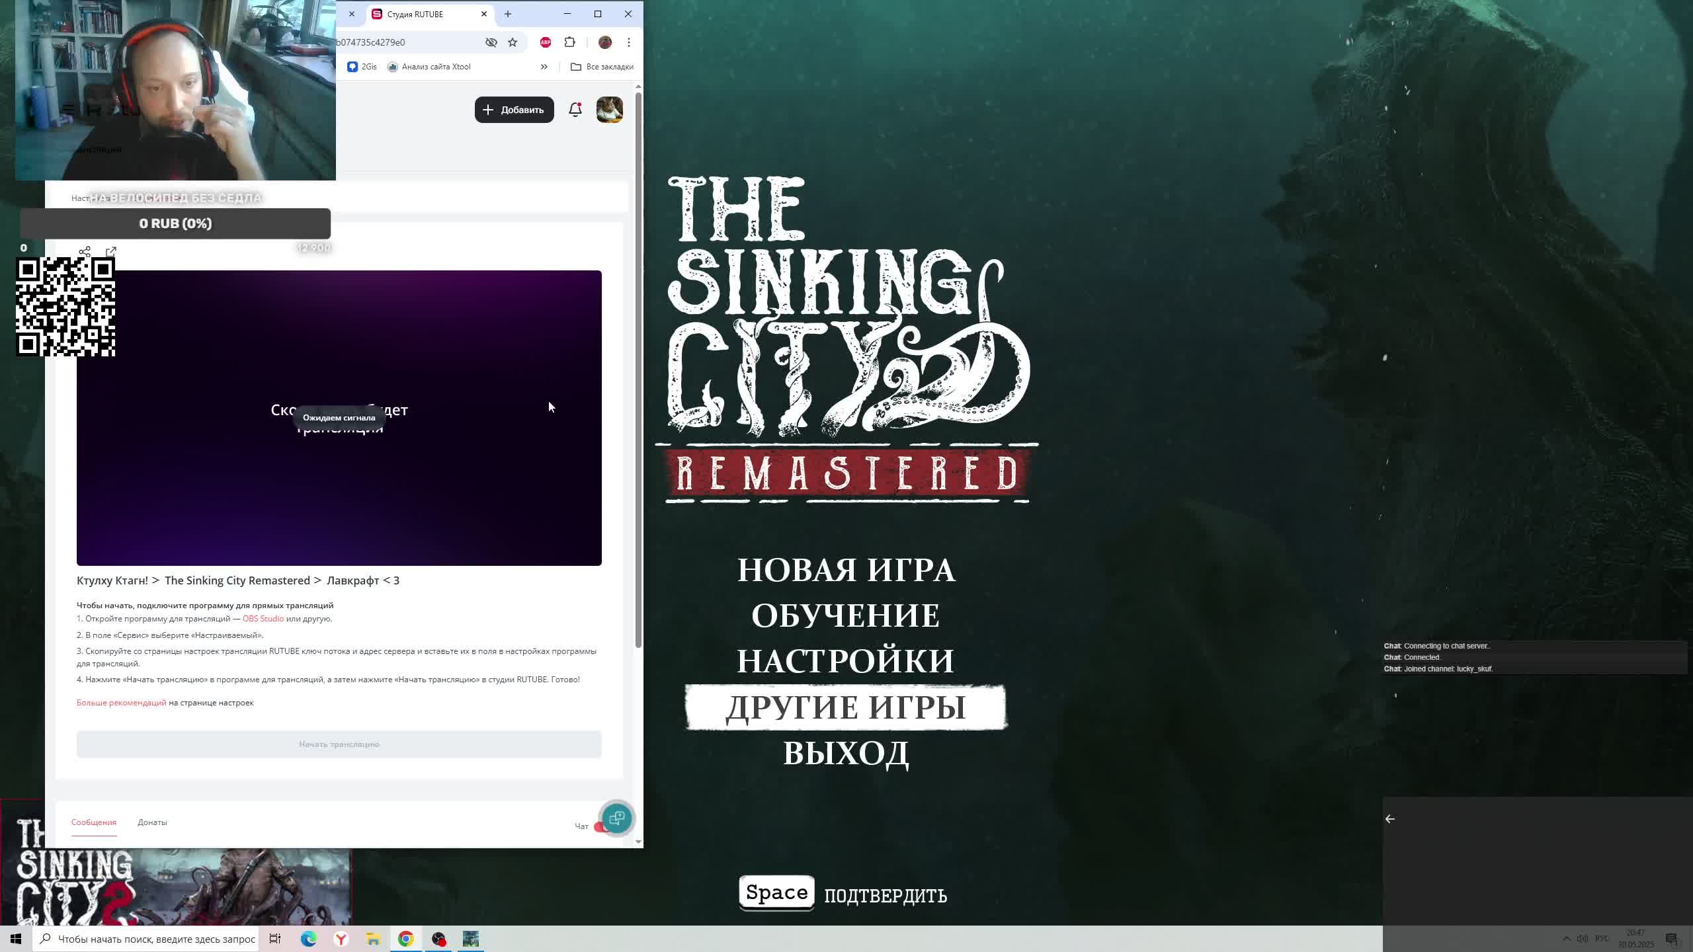Screen dimensions: 1693x952
Task: Open the Все закладки folder
Action: [602, 67]
